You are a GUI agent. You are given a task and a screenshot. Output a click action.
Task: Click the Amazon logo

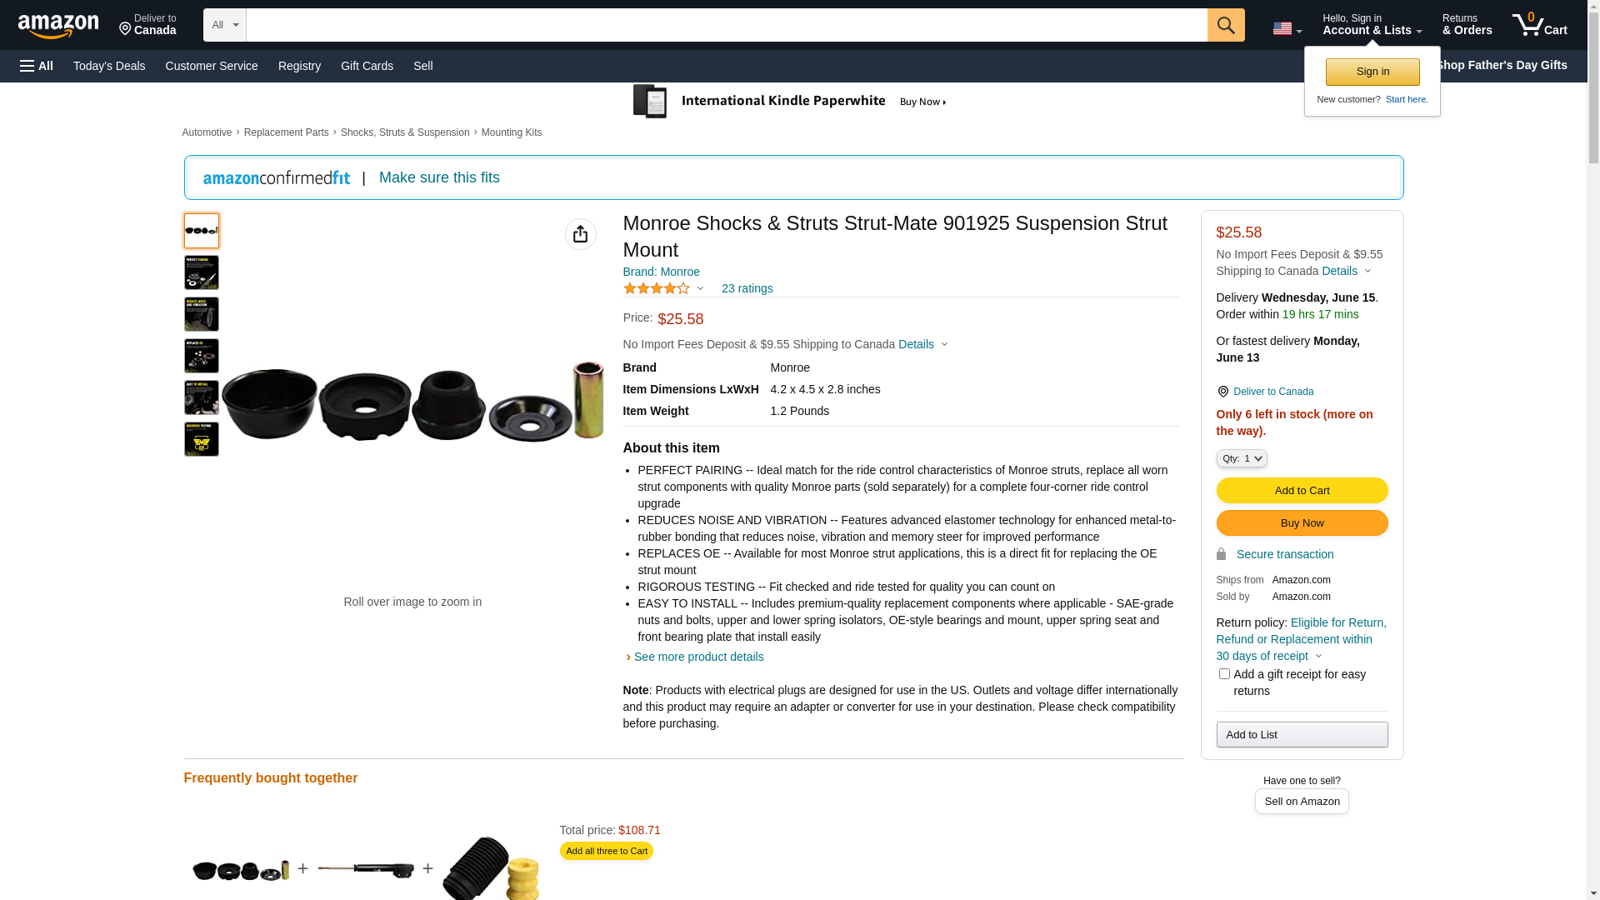click(x=58, y=26)
